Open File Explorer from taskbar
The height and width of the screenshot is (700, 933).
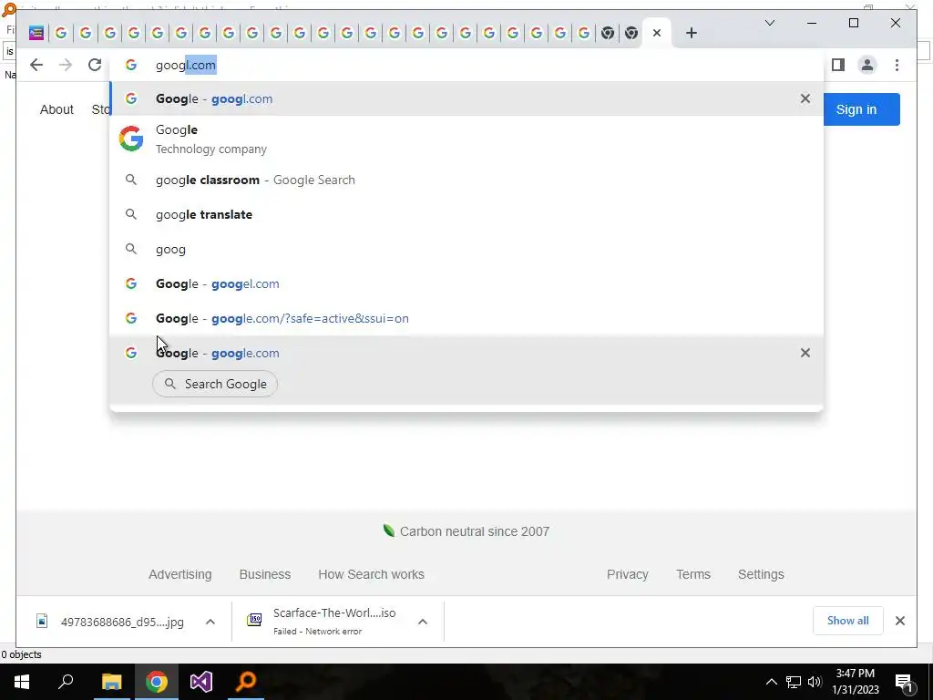[111, 682]
